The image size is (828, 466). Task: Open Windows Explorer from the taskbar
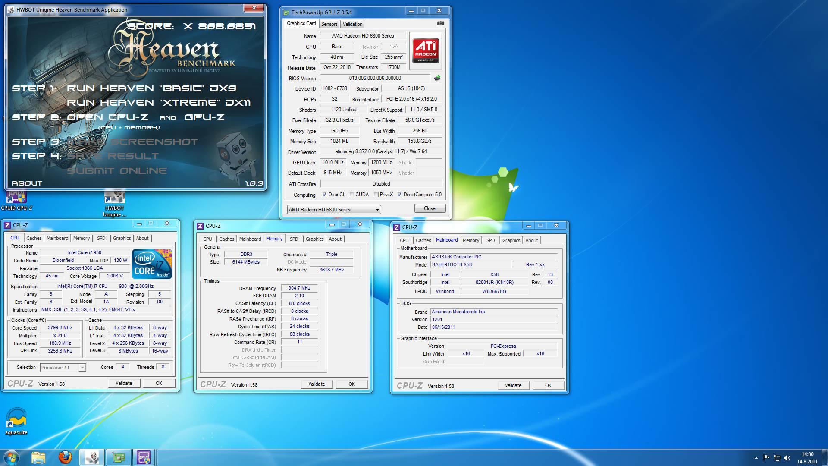(x=38, y=457)
